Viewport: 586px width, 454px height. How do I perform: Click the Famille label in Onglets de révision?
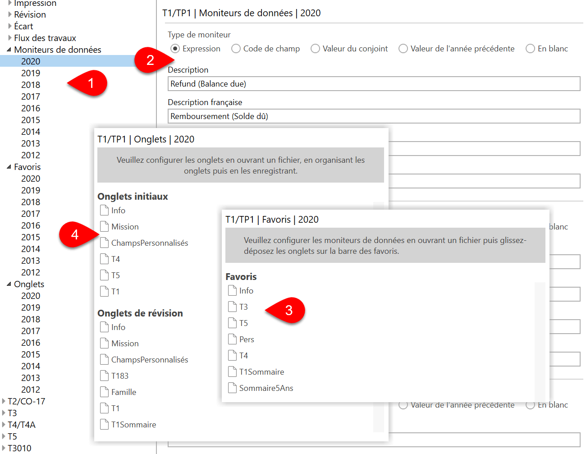124,392
